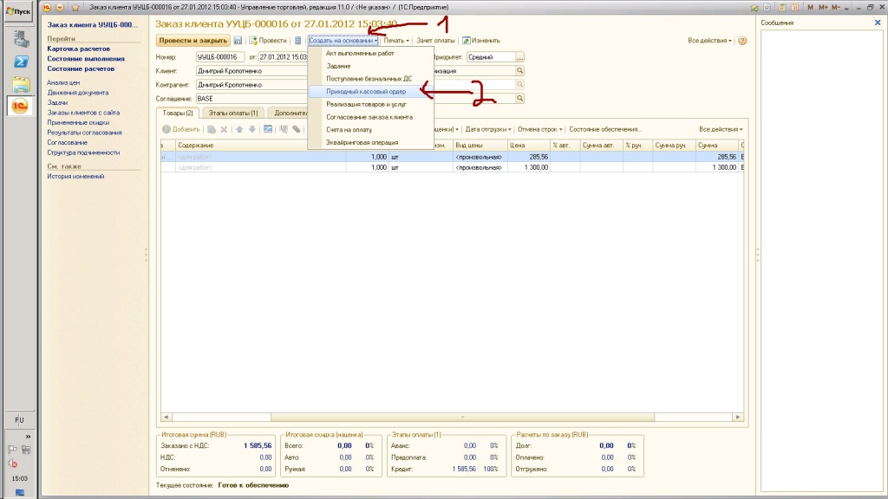Open the Состояние выполнения link
Viewport: 888px width, 499px height.
pos(86,59)
